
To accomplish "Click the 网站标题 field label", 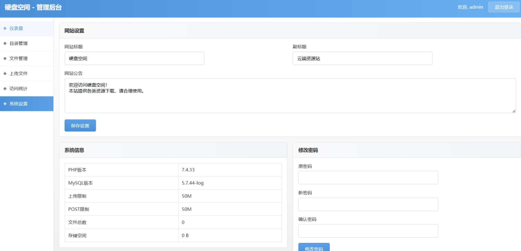I will point(73,47).
